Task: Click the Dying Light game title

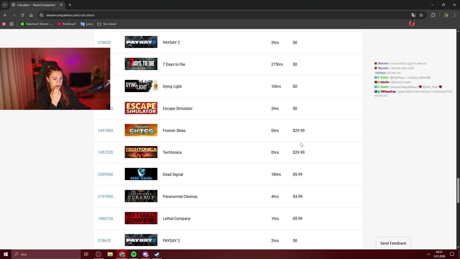Action: [172, 86]
